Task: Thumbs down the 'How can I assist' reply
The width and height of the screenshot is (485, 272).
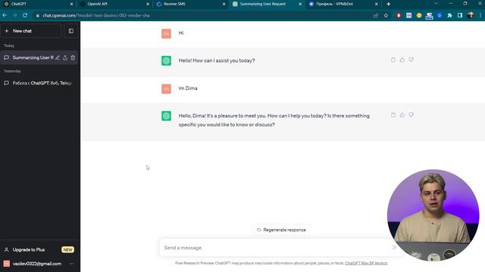Action: click(411, 60)
